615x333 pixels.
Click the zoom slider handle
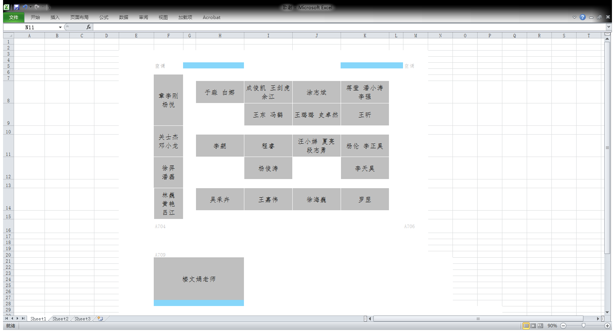coord(583,326)
